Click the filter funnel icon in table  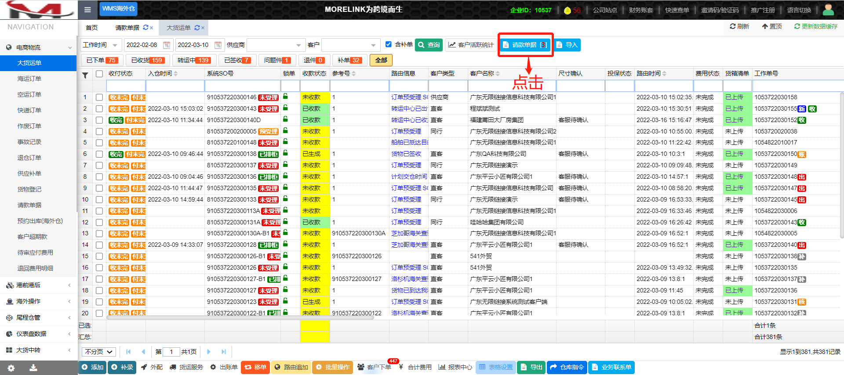click(x=85, y=75)
